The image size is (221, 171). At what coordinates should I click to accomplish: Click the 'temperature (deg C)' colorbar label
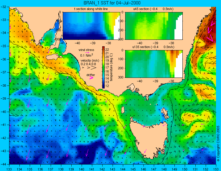[x=111, y=67]
